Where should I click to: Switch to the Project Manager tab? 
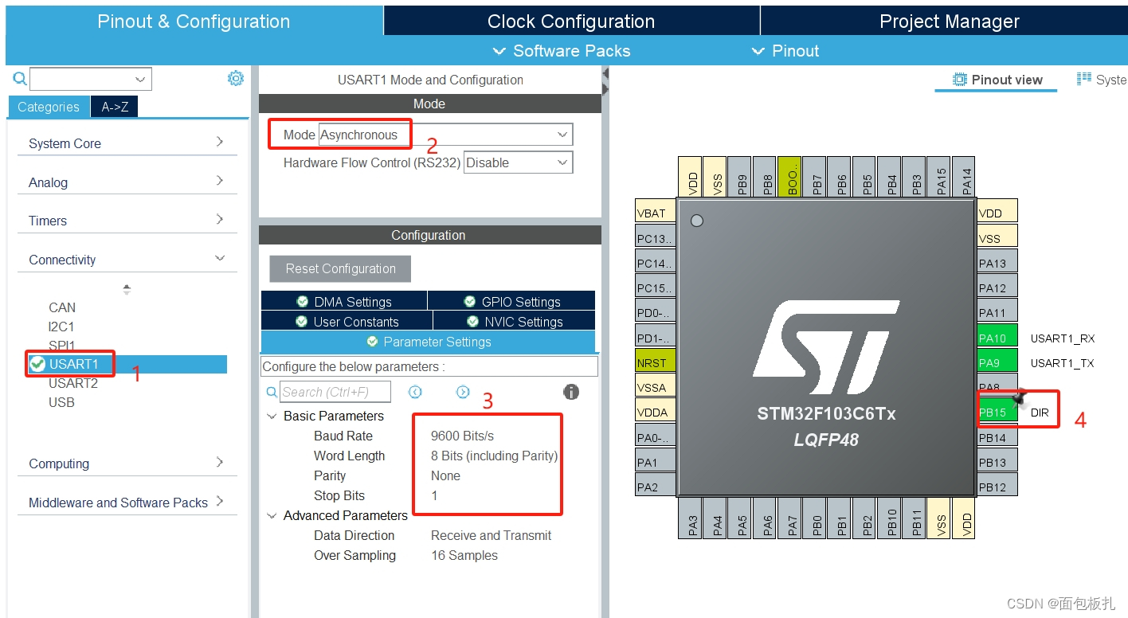click(x=944, y=22)
